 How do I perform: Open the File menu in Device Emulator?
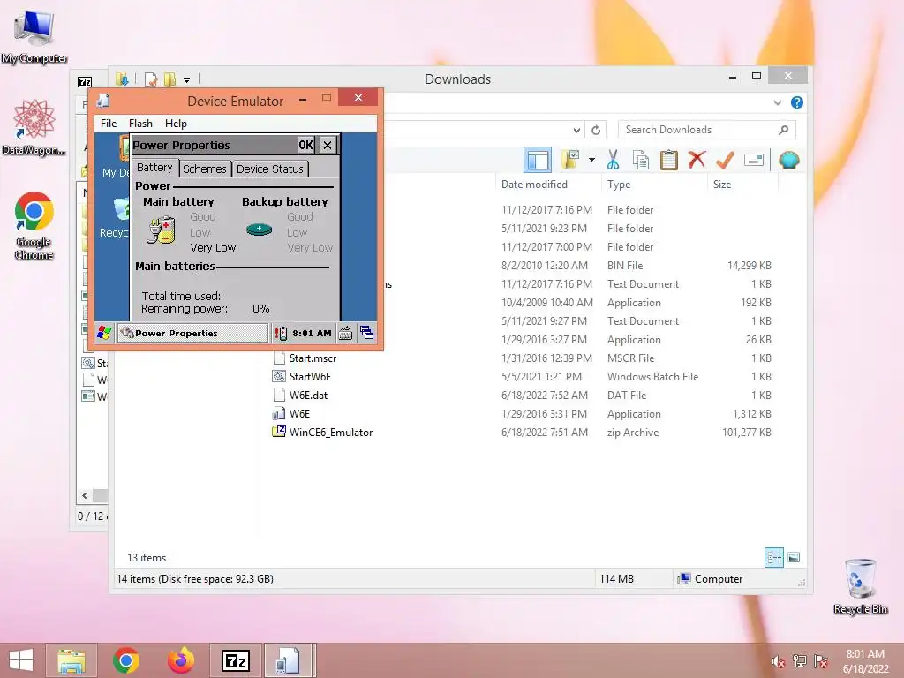coord(109,124)
